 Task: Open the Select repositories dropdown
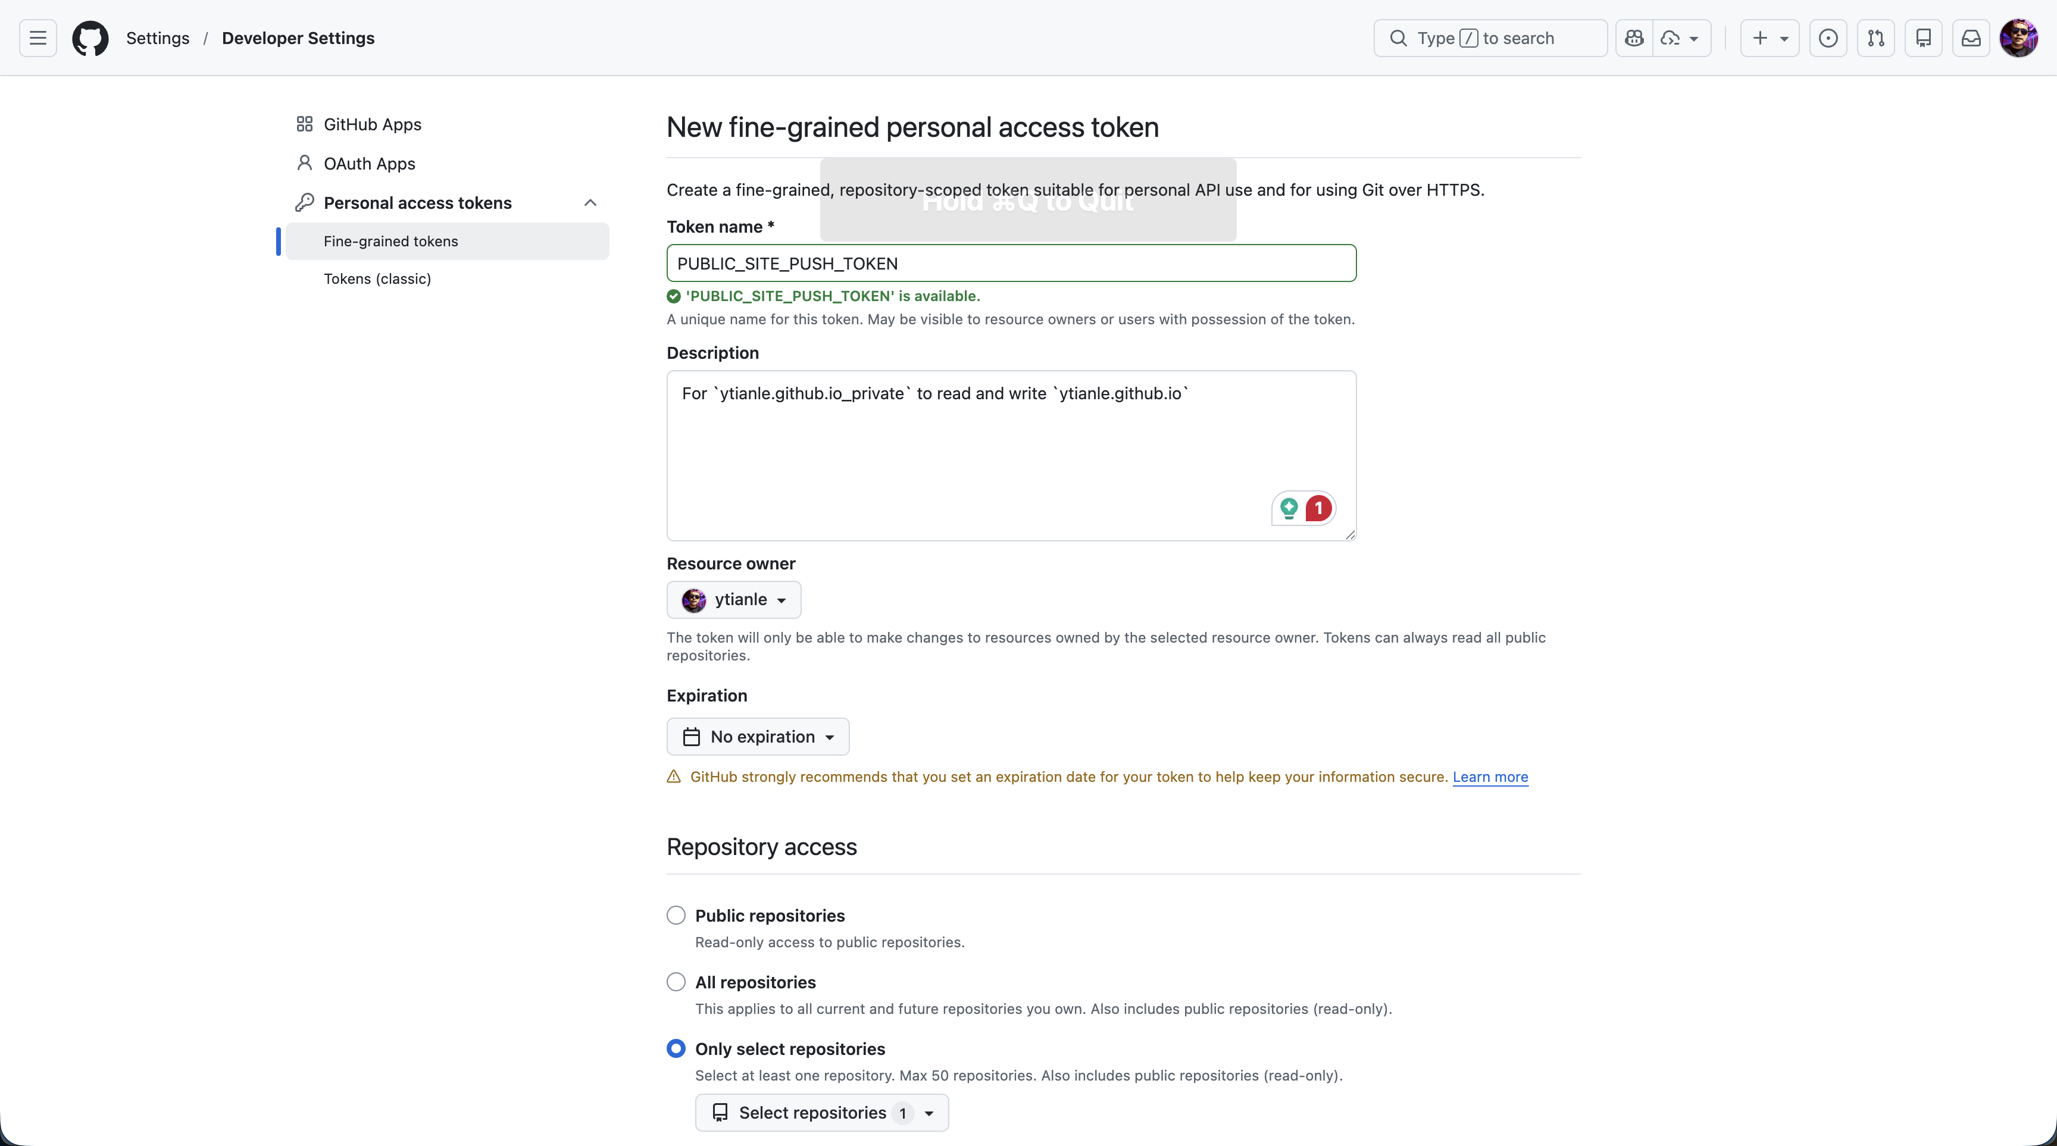pyautogui.click(x=822, y=1113)
